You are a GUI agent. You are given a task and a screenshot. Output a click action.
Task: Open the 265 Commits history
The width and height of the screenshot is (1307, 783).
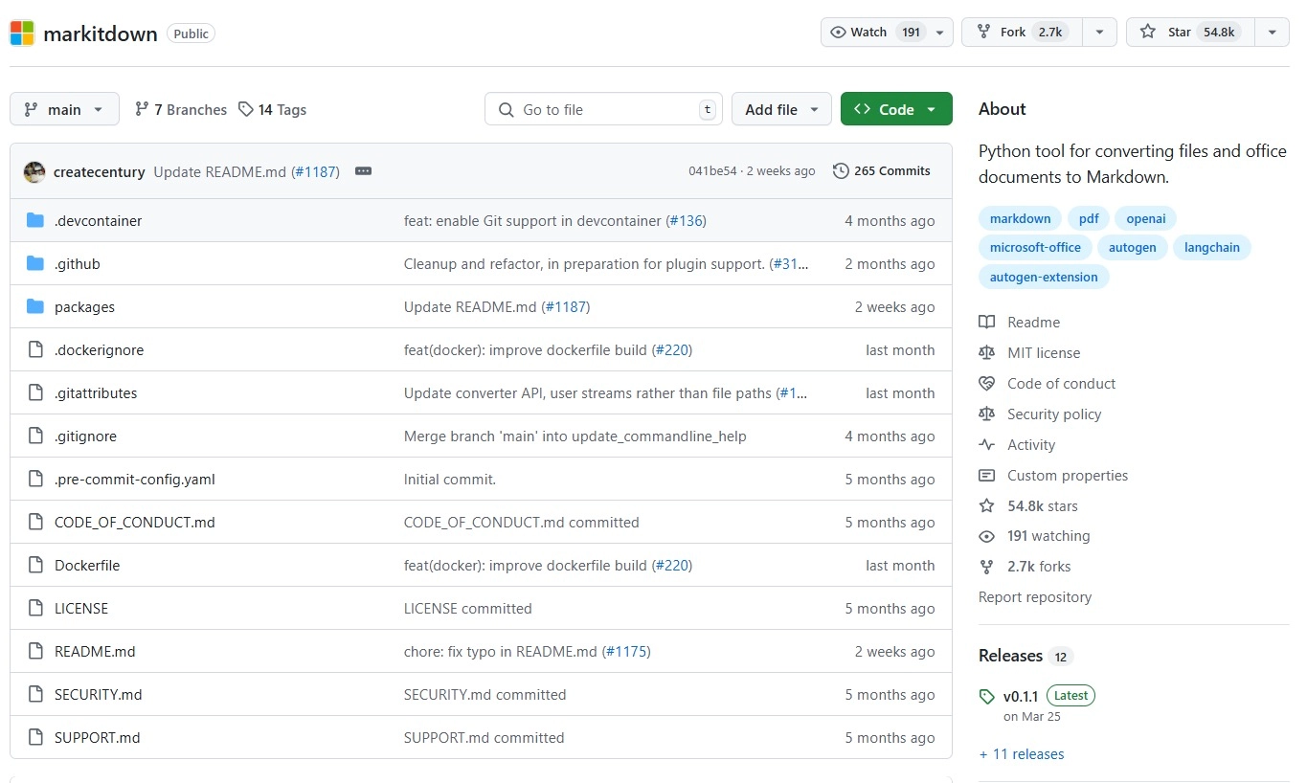point(882,171)
